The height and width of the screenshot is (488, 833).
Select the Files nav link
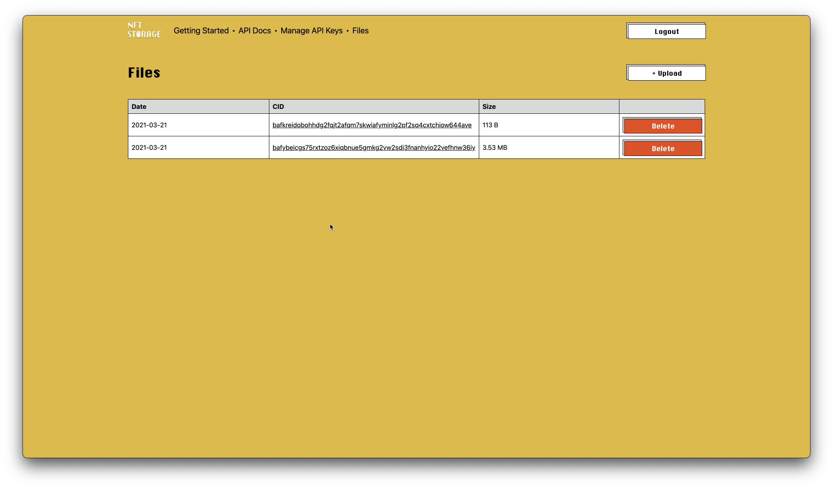[360, 31]
